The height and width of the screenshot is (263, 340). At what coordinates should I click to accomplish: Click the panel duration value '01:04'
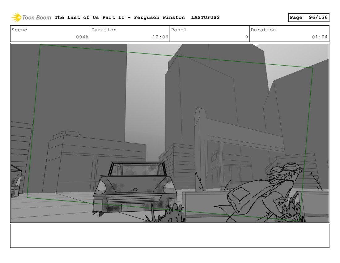[320, 37]
